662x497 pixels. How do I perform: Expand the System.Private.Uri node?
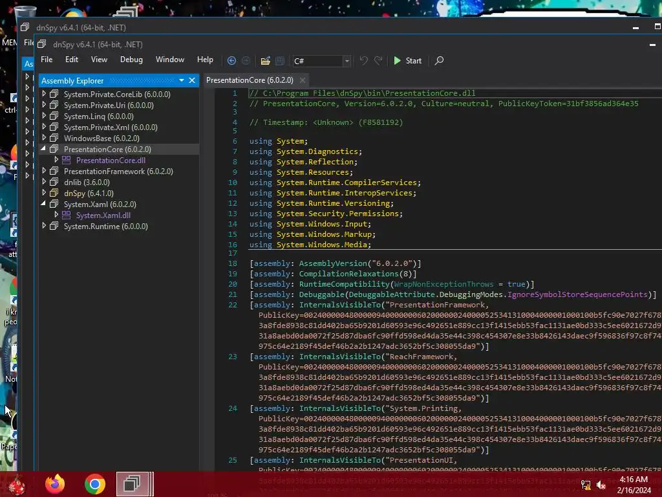tap(44, 105)
